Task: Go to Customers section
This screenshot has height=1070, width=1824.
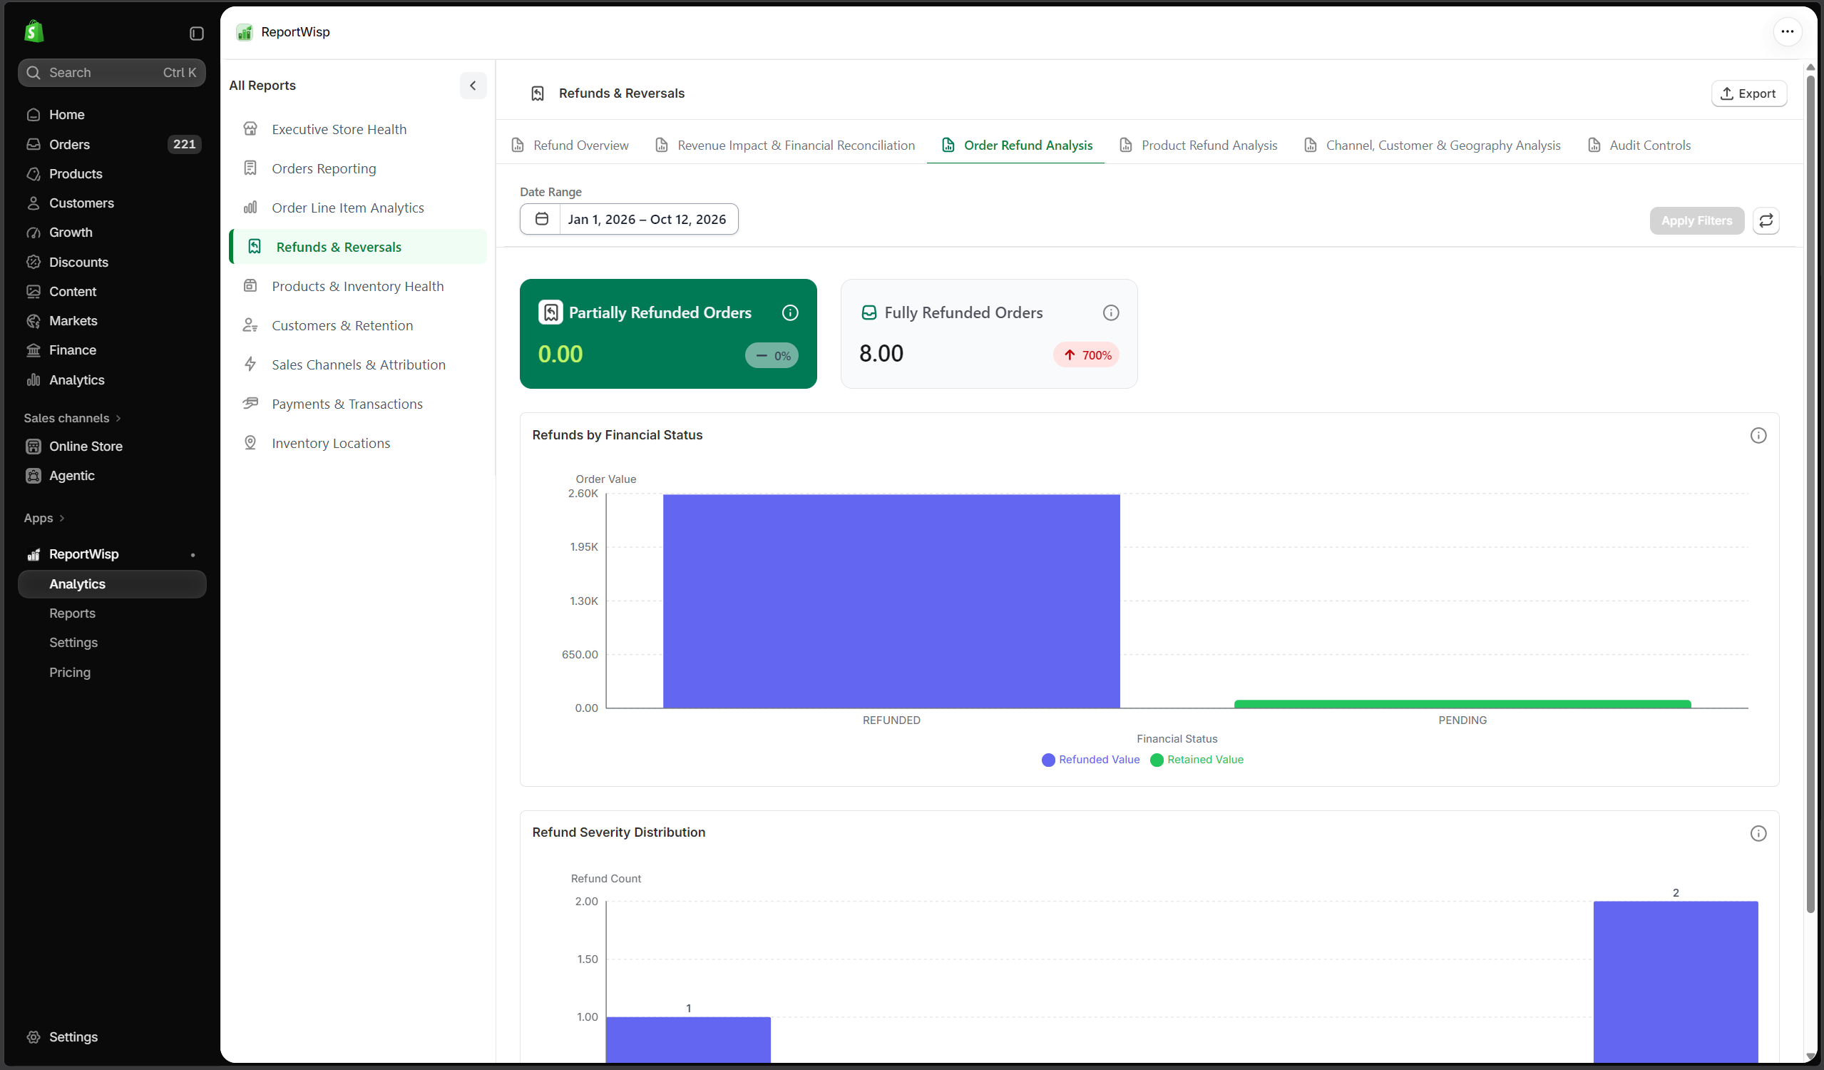Action: (x=112, y=203)
